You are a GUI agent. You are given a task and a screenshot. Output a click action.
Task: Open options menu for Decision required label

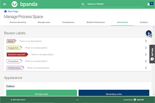click(146, 54)
